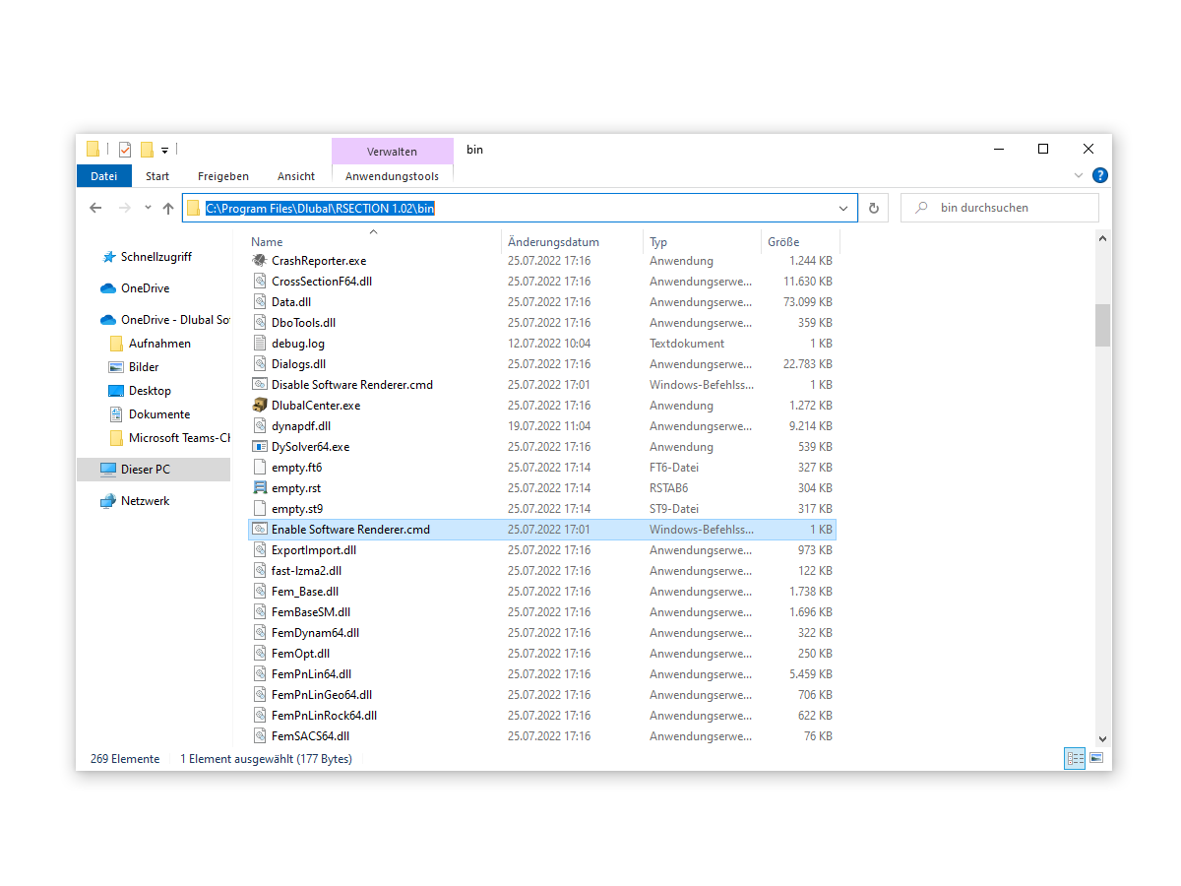Select the dynapdf.dll file

pos(541,426)
